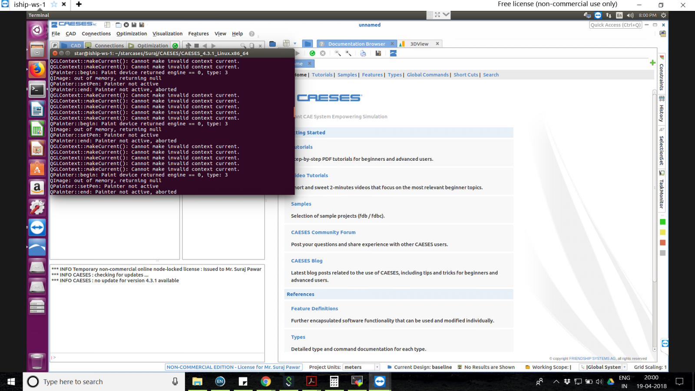Open the Types link in documentation nav bar
695x391 pixels.
[395, 75]
